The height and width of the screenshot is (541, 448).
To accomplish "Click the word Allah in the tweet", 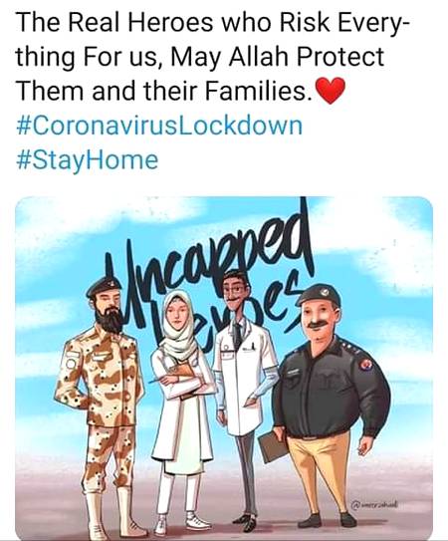I will [259, 56].
